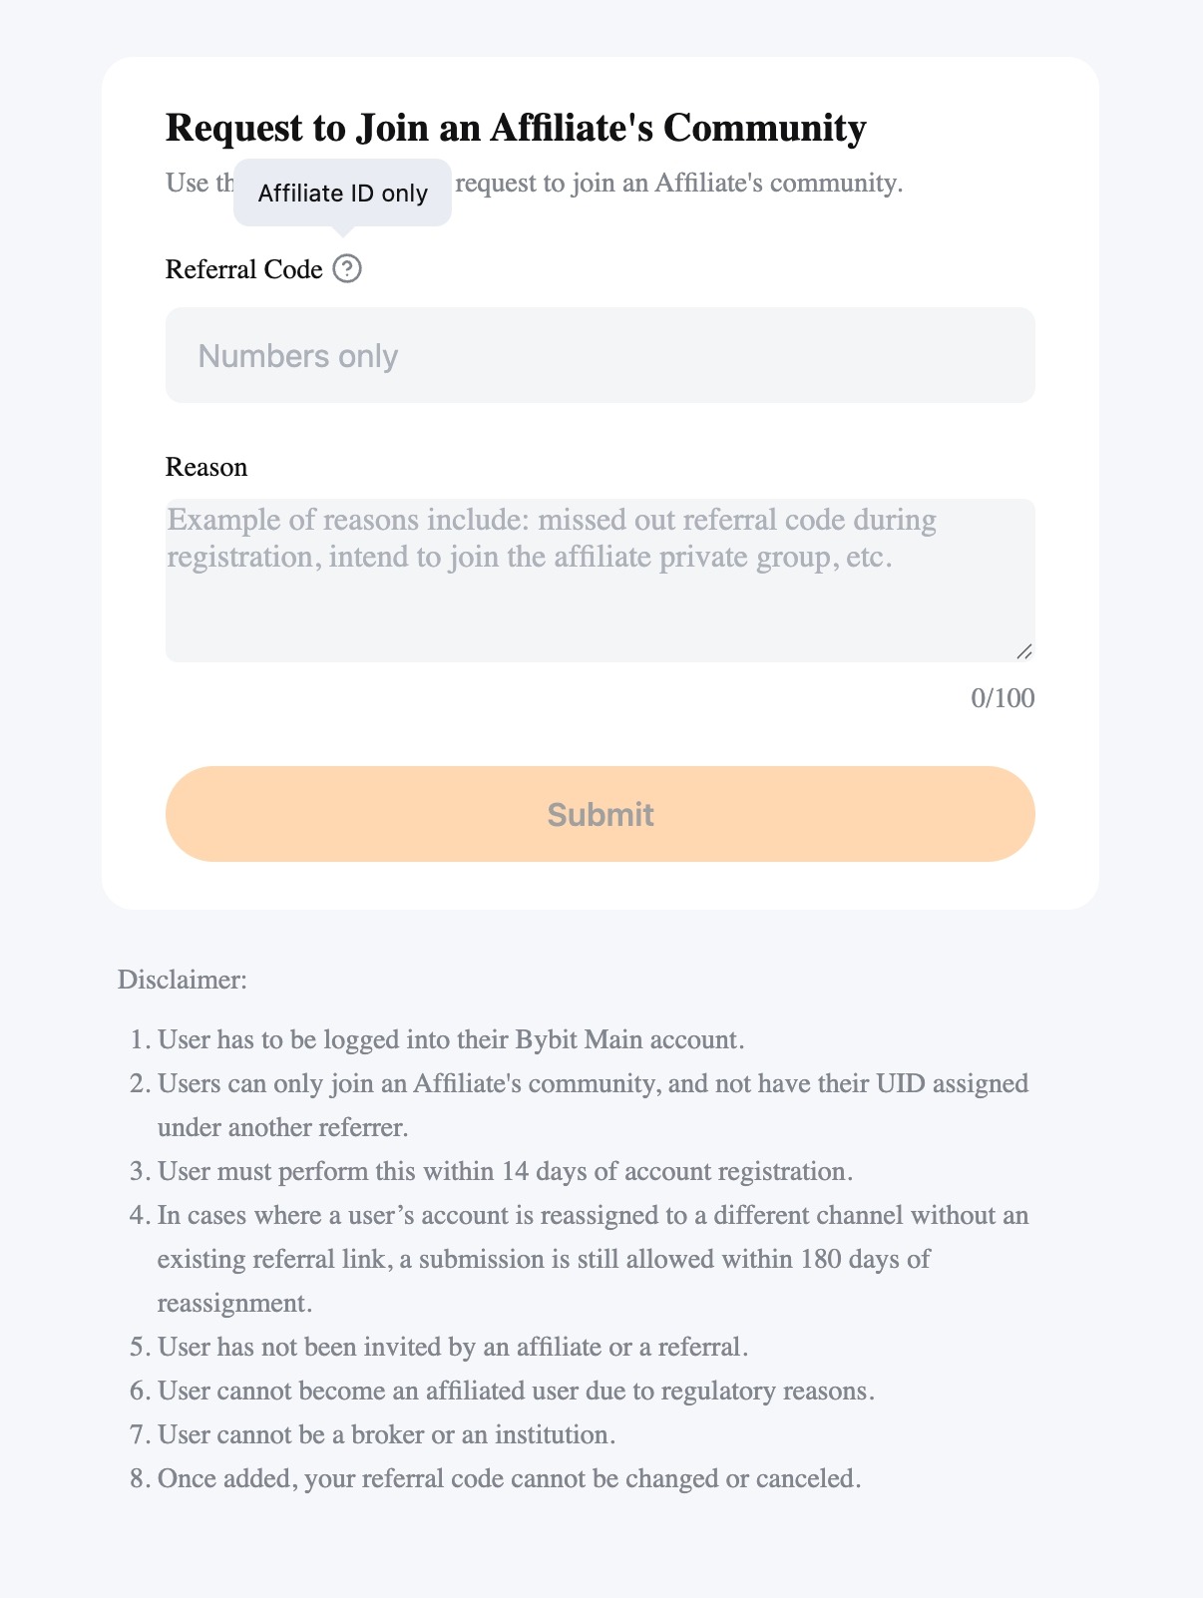Click the 'Reason' field label
The height and width of the screenshot is (1598, 1203).
tap(206, 467)
